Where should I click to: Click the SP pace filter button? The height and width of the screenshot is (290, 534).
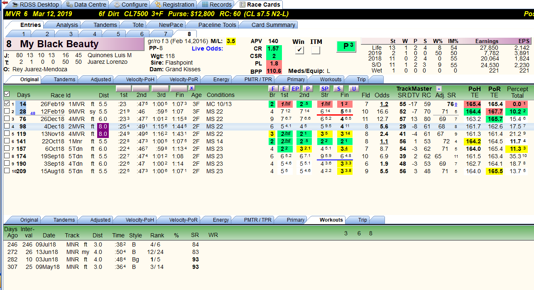point(325,88)
